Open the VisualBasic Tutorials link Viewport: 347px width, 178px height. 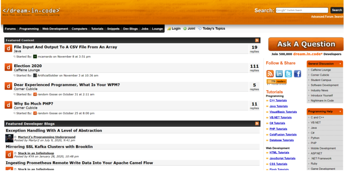283,112
